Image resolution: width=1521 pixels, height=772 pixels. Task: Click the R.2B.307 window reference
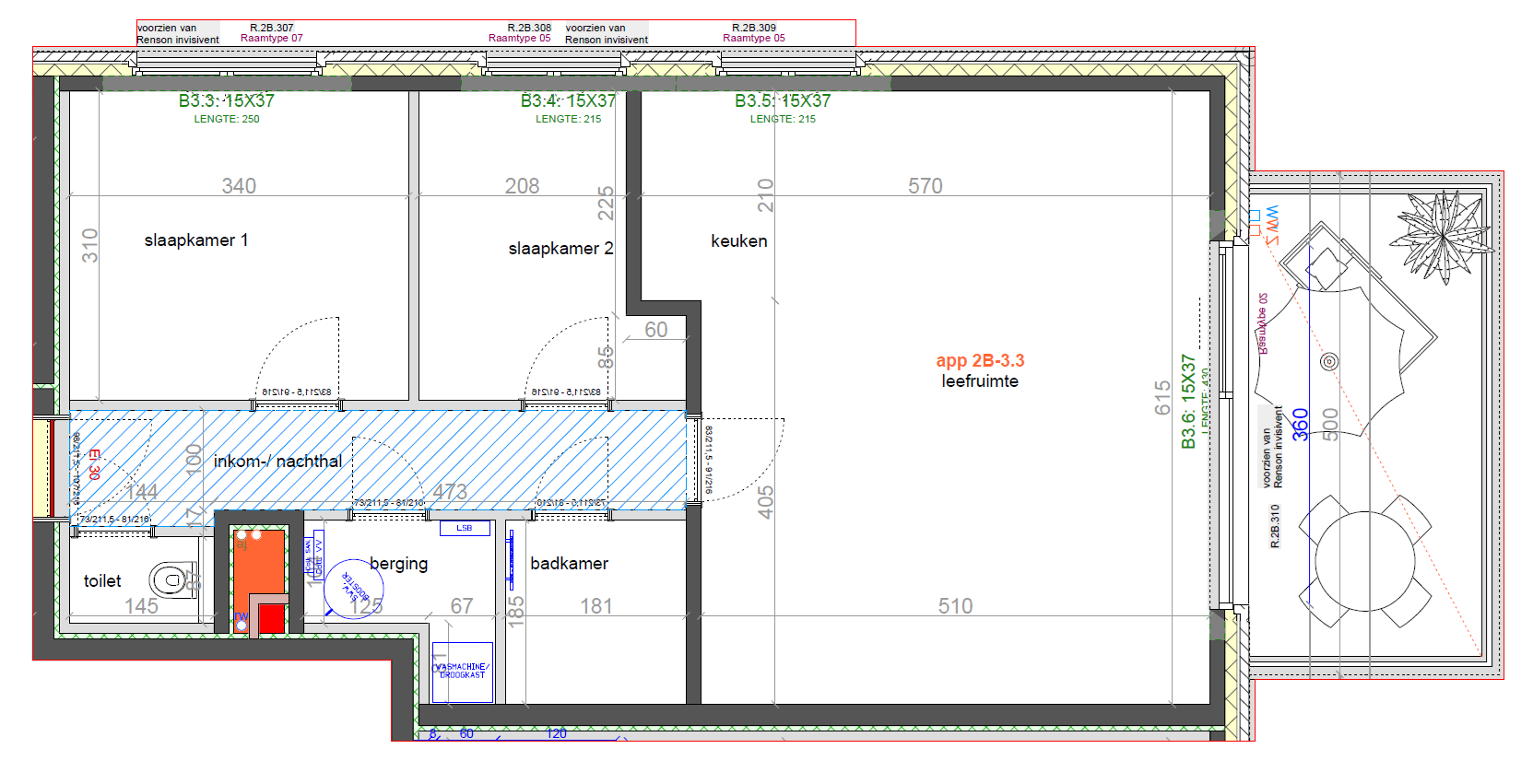[271, 28]
